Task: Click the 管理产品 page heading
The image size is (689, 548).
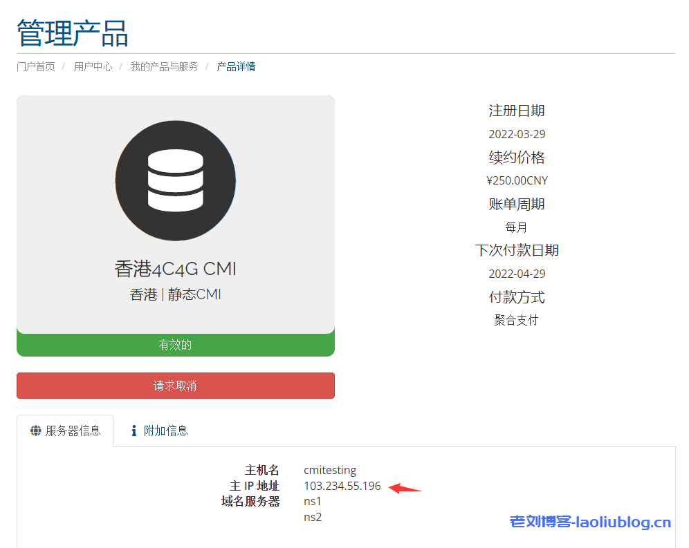Action: coord(71,32)
